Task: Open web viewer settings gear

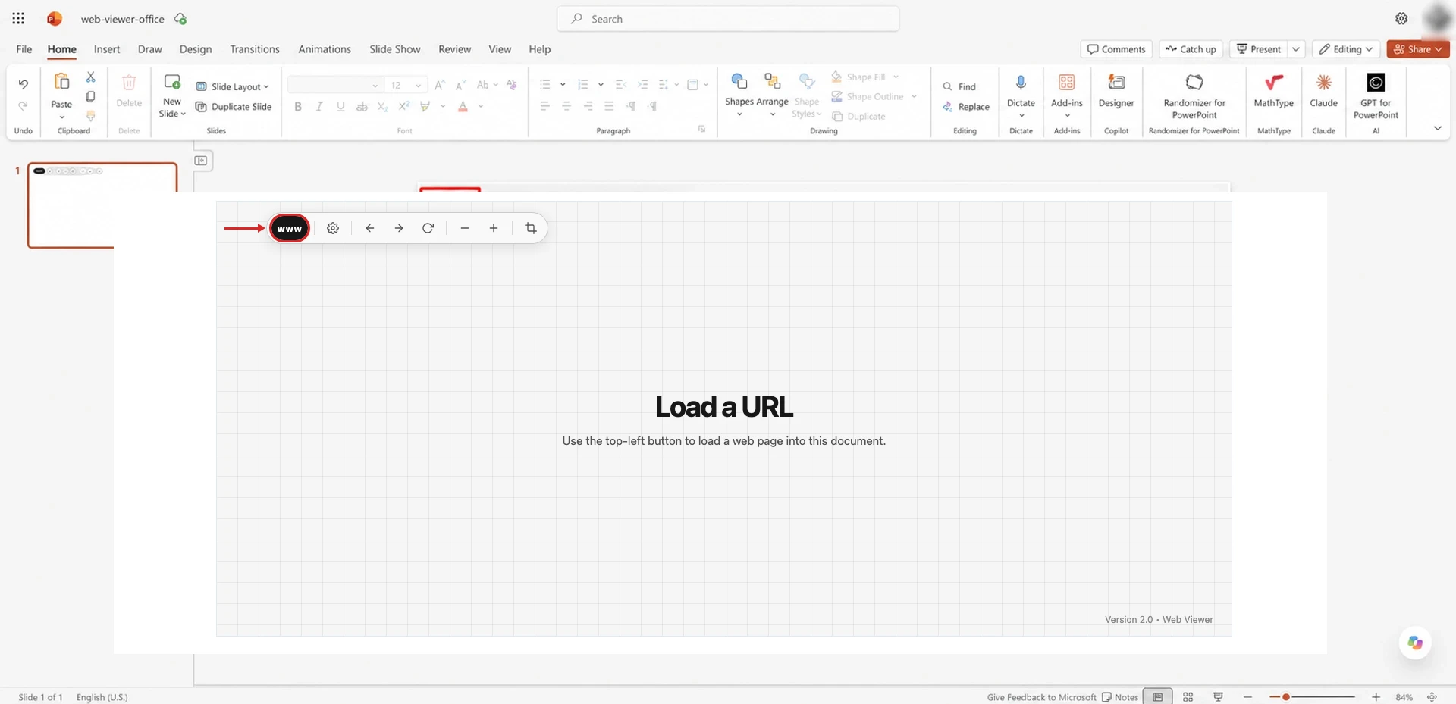Action: [x=333, y=228]
